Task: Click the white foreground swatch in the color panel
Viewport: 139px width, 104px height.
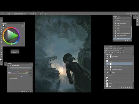Action: pyautogui.click(x=3, y=25)
